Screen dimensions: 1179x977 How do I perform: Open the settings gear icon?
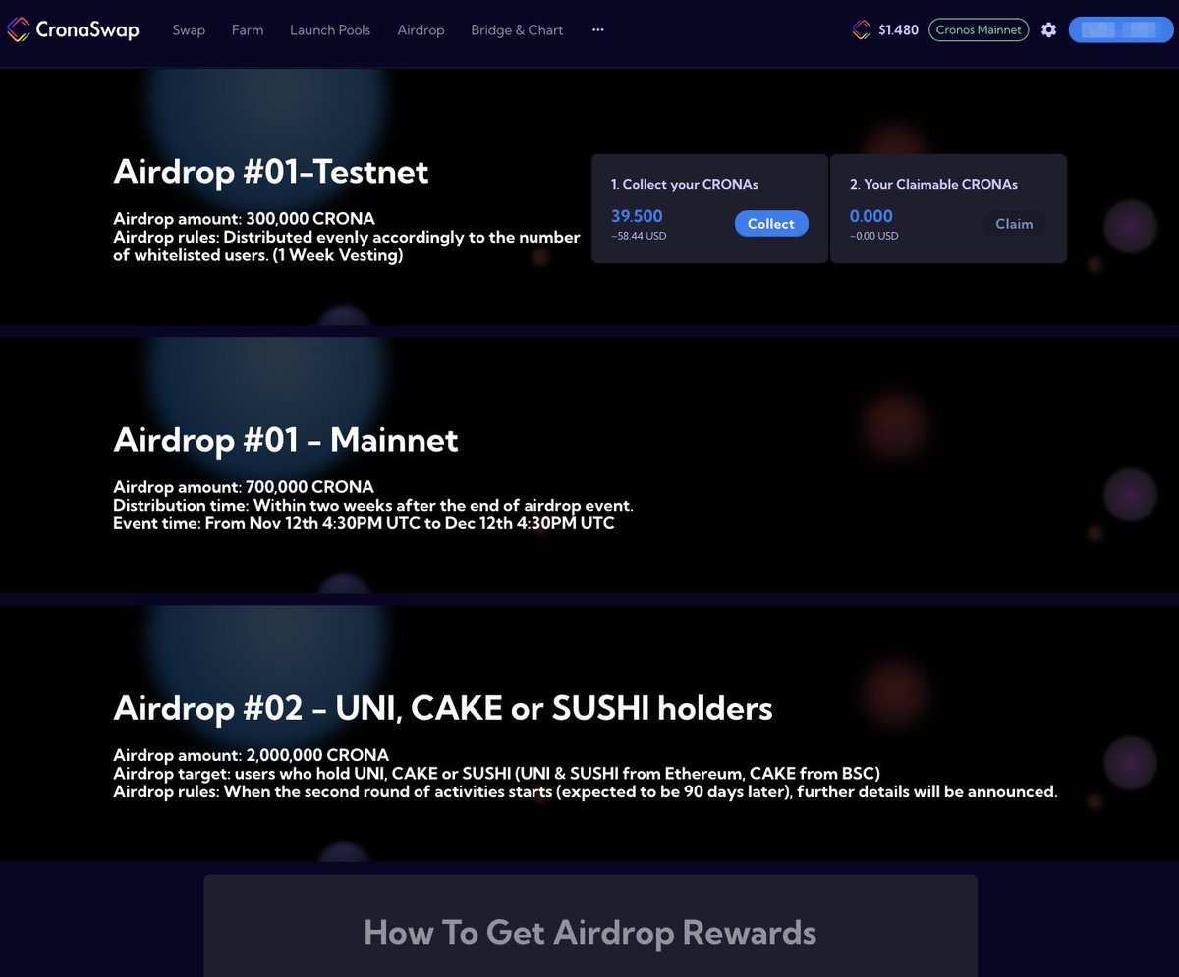point(1048,29)
